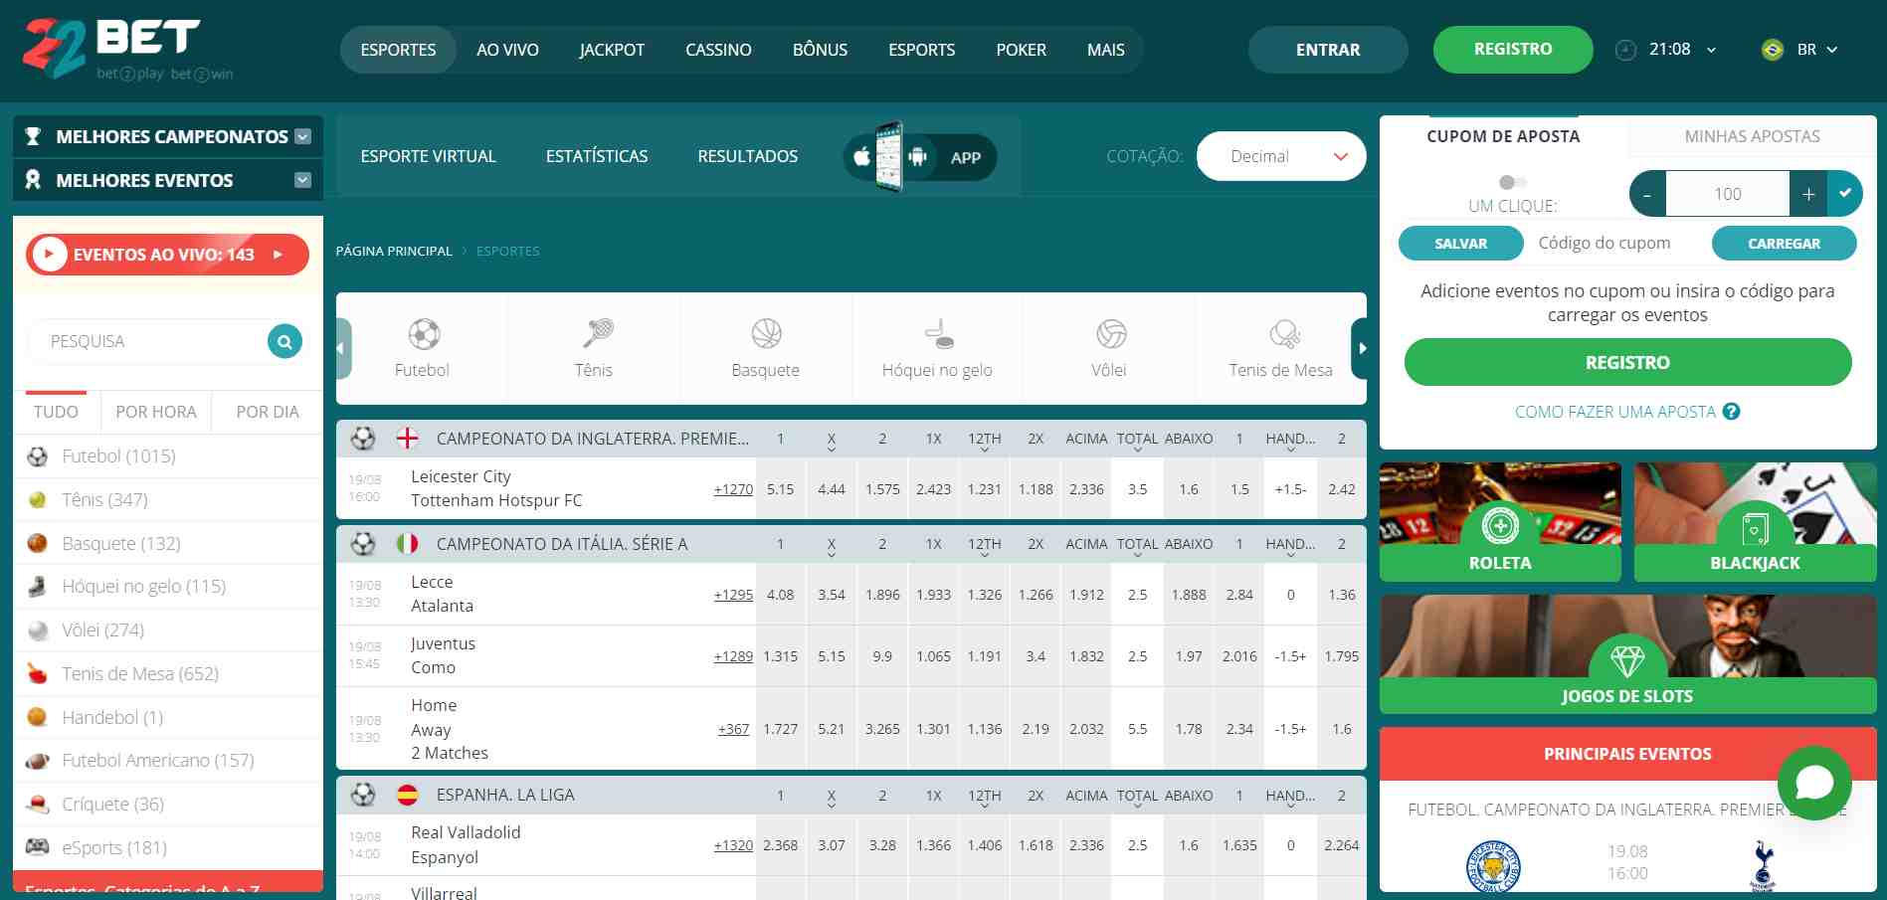Viewport: 1887px width, 900px height.
Task: Click the search magnifier button
Action: click(284, 341)
